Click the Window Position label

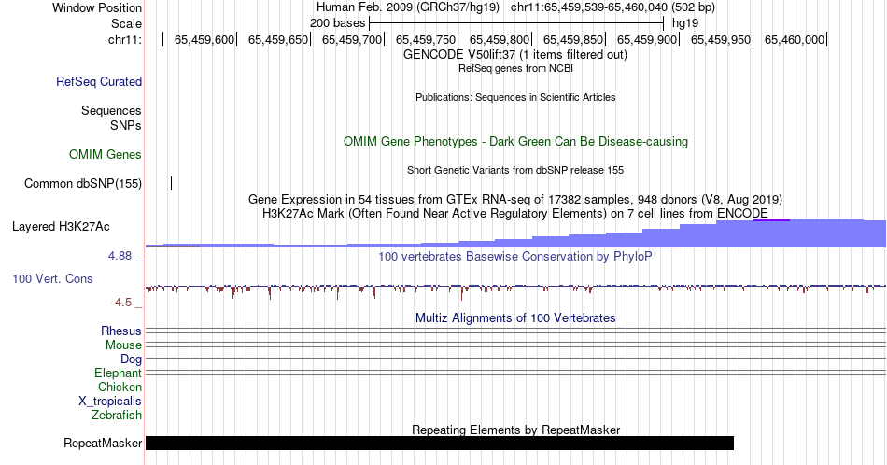click(97, 7)
